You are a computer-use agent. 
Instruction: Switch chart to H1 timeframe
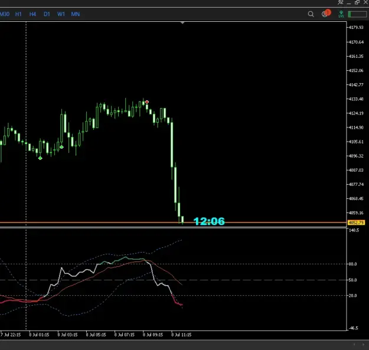[18, 14]
